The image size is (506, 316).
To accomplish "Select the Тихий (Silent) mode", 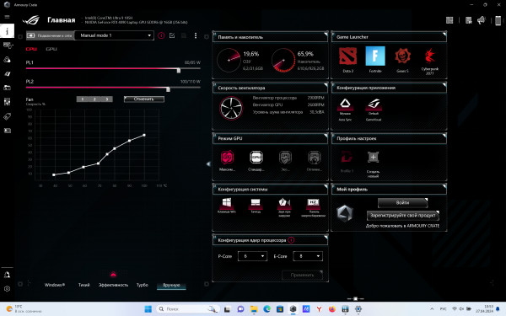I will [83, 285].
